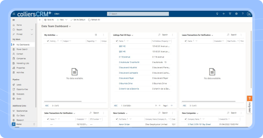
Task: Toggle select-all checkbox in Sales Transactions
Action: (x=48, y=119)
